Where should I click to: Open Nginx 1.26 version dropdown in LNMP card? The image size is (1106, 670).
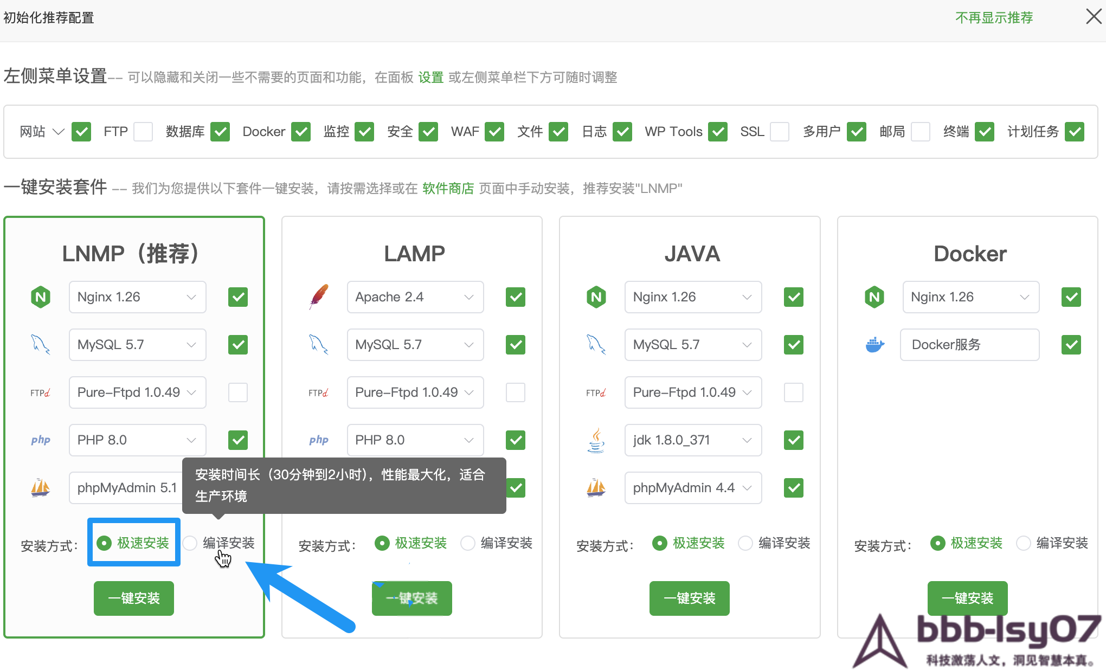[138, 297]
